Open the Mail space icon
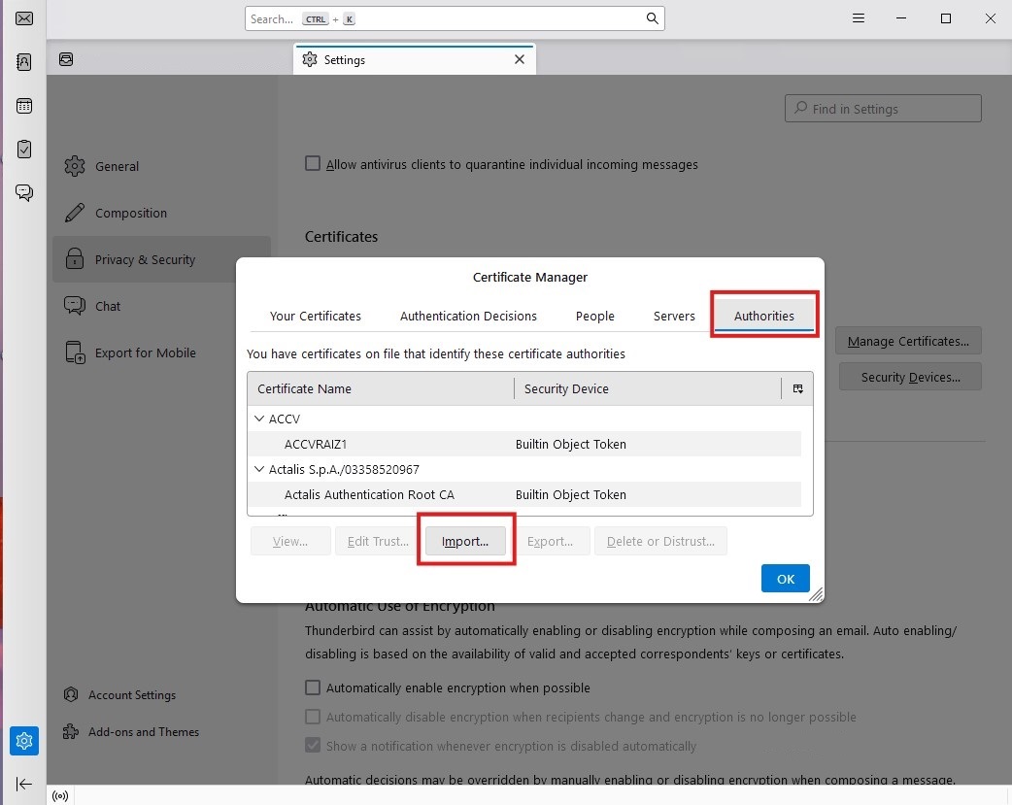This screenshot has height=805, width=1012. 24,18
